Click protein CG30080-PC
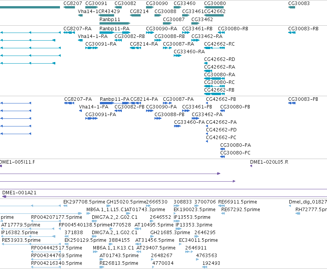This screenshot has height=269, width=327. pos(235,153)
